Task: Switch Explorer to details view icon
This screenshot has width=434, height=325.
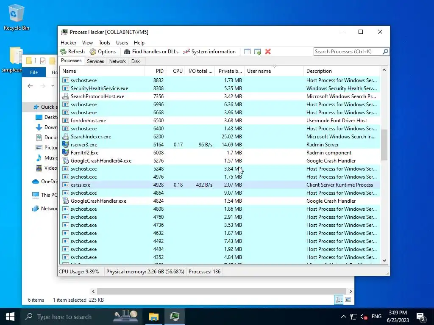Action: [x=339, y=300]
